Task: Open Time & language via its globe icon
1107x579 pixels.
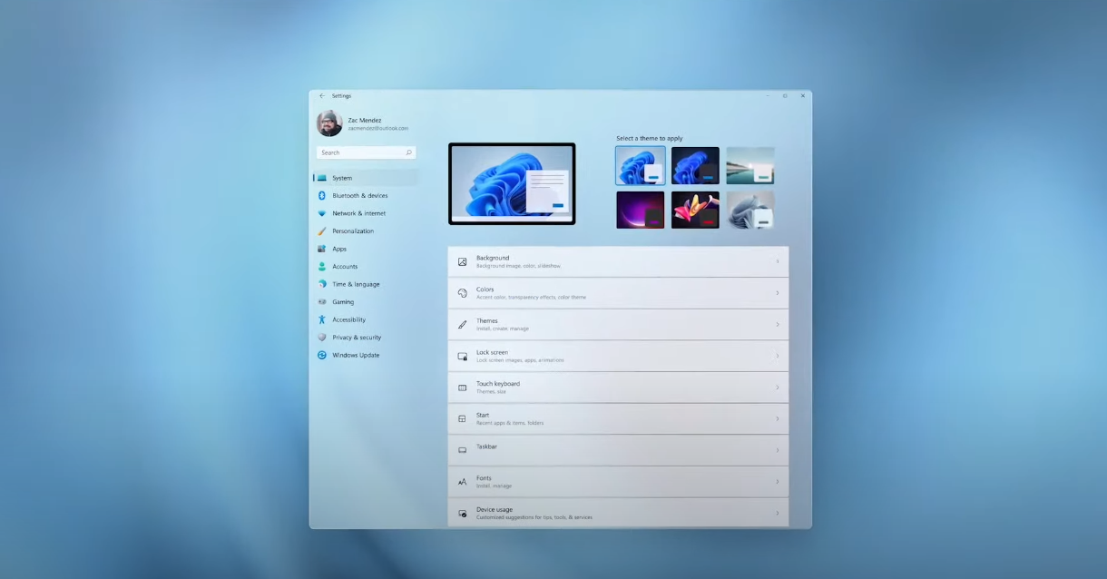Action: click(322, 284)
